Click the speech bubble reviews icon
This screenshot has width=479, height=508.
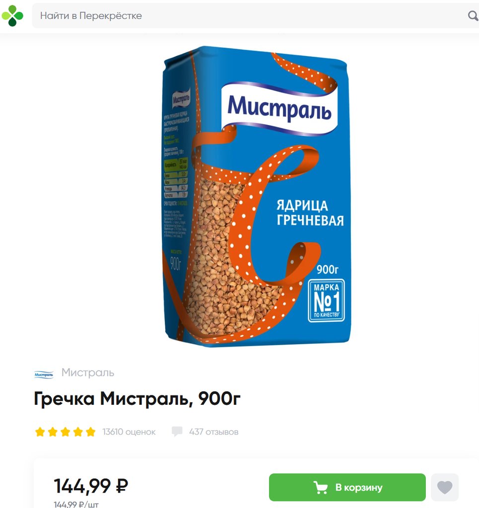[177, 432]
